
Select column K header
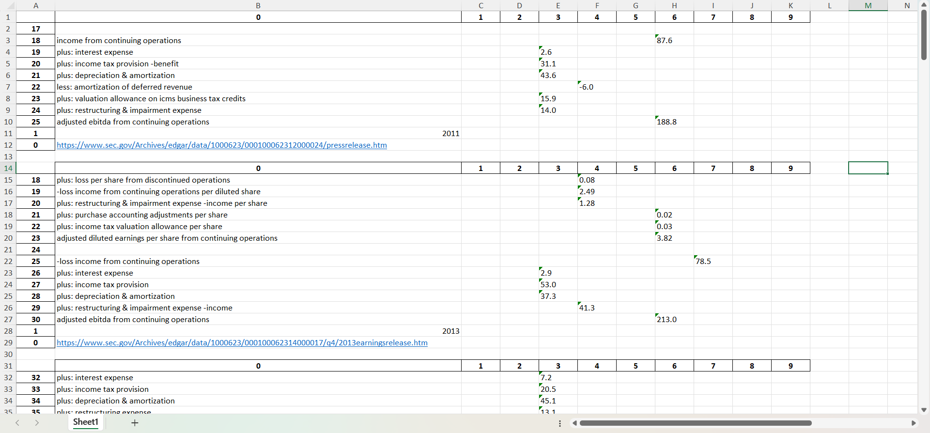790,5
